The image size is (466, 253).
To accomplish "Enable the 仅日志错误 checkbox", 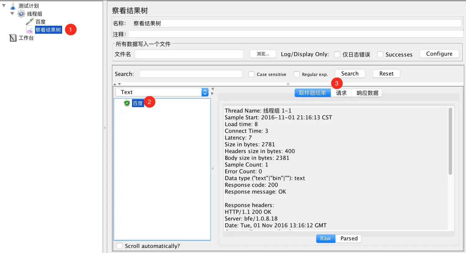I will 337,54.
